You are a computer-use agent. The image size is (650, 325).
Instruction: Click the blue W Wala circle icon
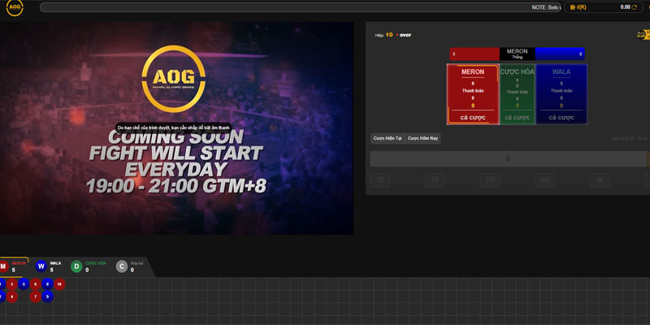pyautogui.click(x=41, y=266)
